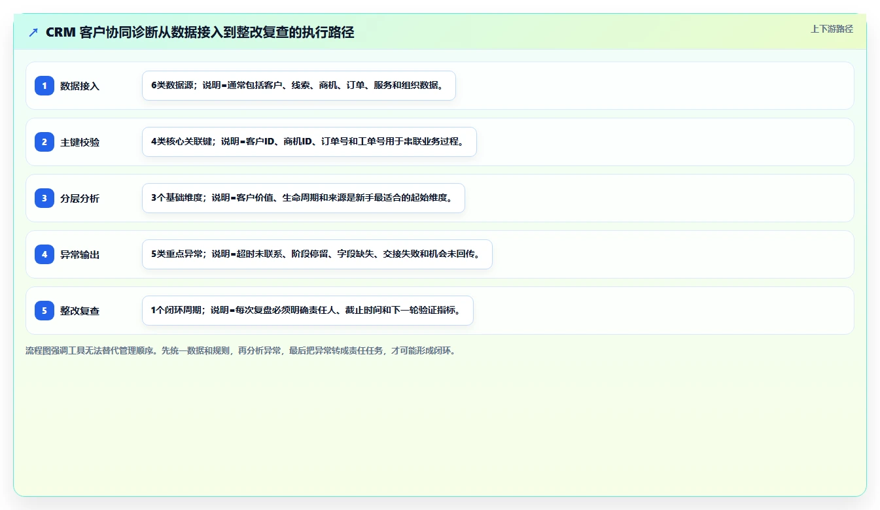Click step number badge 5

tap(44, 311)
